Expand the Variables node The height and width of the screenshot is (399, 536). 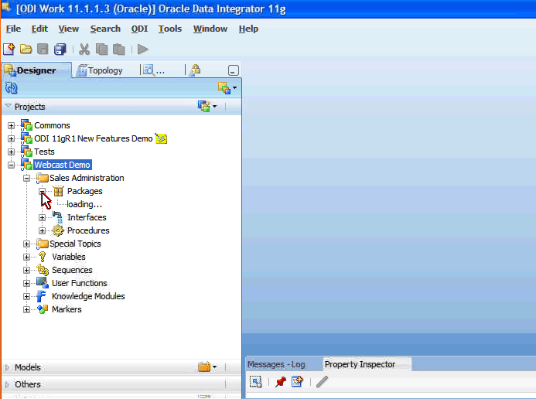26,257
